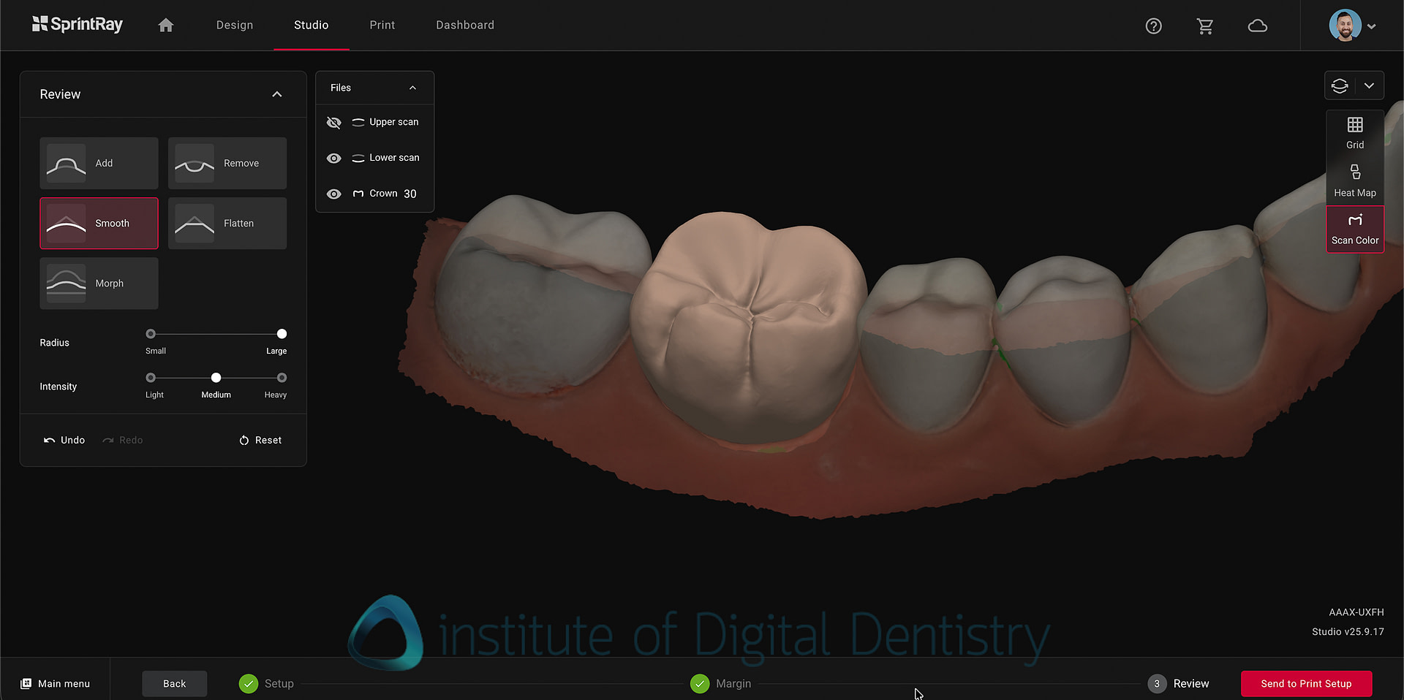Select the Remove sculpting tool
The height and width of the screenshot is (700, 1404).
click(x=227, y=163)
